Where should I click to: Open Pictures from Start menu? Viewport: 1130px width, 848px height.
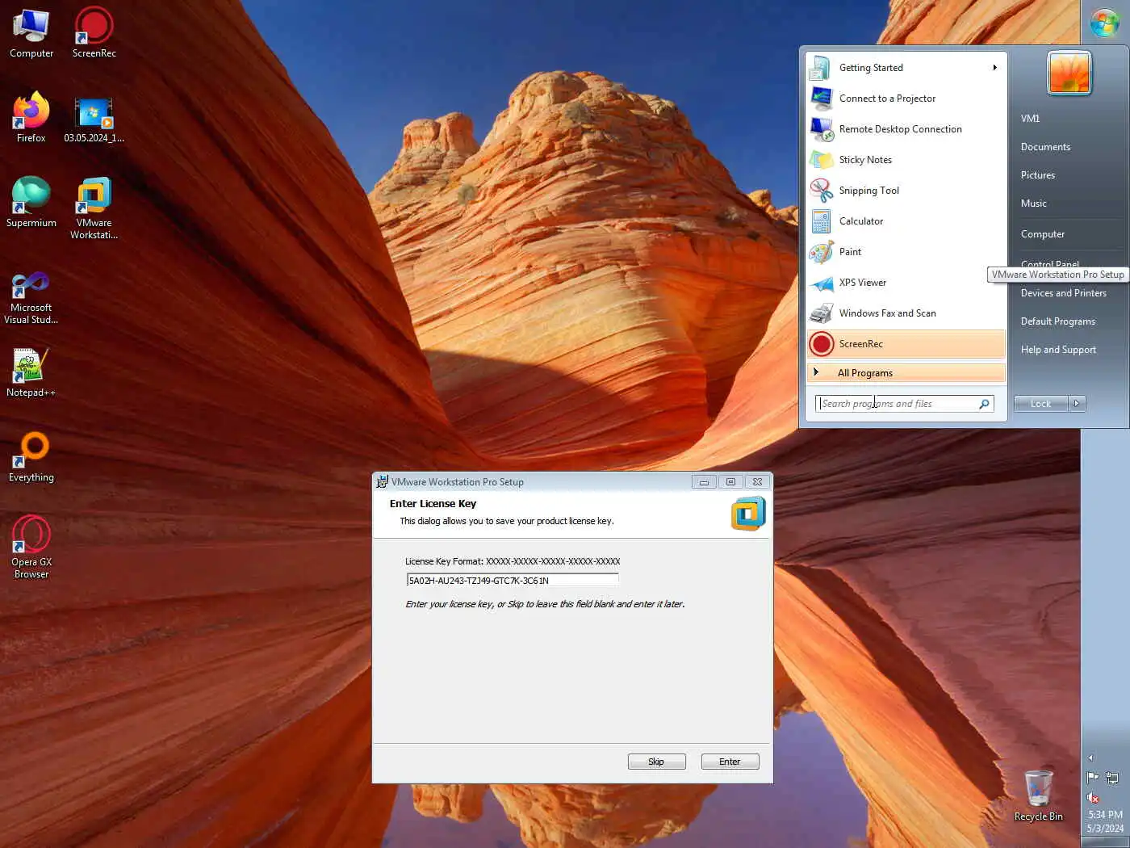click(x=1037, y=175)
